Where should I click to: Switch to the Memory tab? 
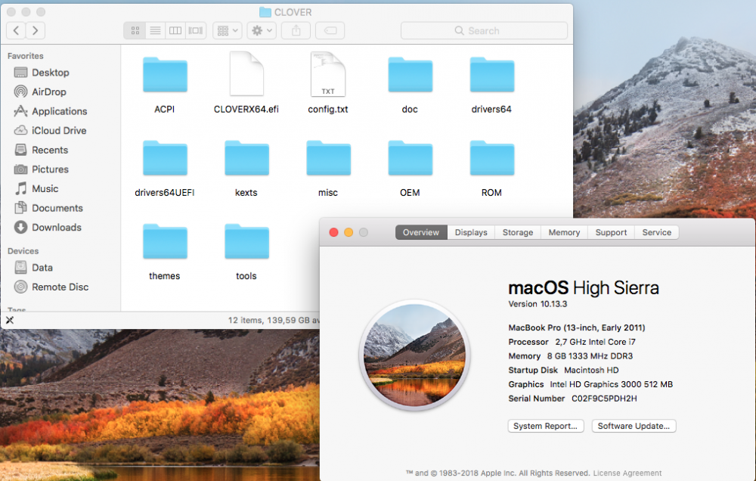(x=564, y=232)
